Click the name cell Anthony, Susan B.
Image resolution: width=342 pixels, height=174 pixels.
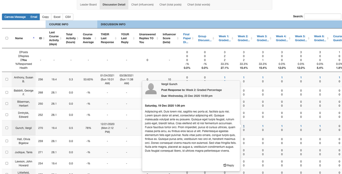tap(23, 79)
